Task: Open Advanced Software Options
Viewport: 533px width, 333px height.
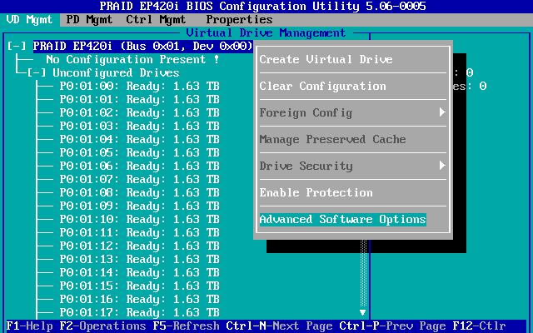Action: click(x=342, y=220)
